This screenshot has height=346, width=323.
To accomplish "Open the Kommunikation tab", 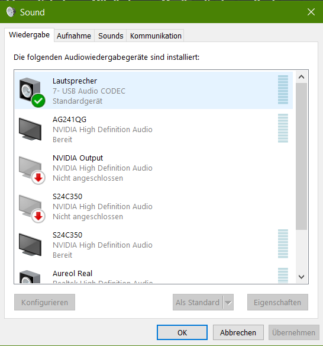I will (156, 36).
